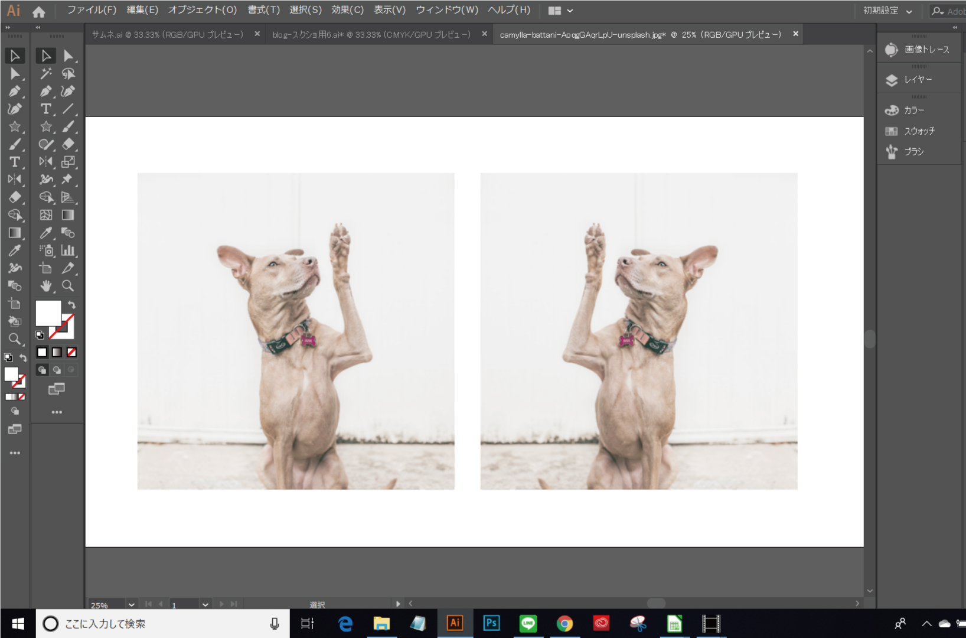Set paint type to Gradient in two-column toolbar
This screenshot has width=966, height=638.
[x=57, y=352]
